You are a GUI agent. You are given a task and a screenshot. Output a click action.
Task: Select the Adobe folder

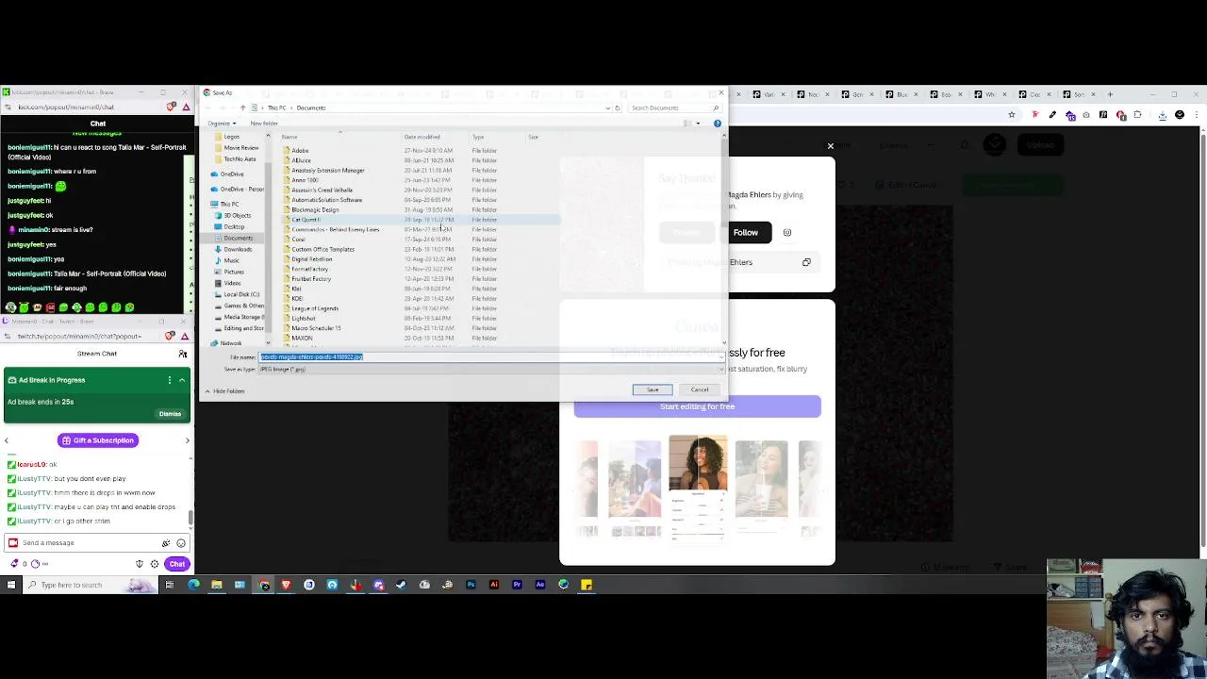coord(300,151)
